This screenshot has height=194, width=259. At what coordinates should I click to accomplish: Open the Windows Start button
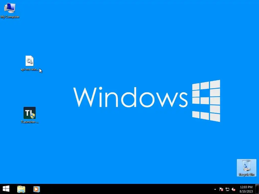tap(6, 189)
